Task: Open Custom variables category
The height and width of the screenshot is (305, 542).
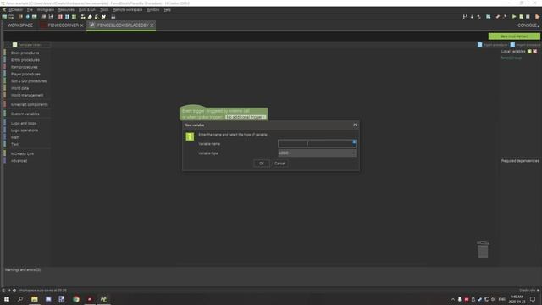Action: [25, 114]
